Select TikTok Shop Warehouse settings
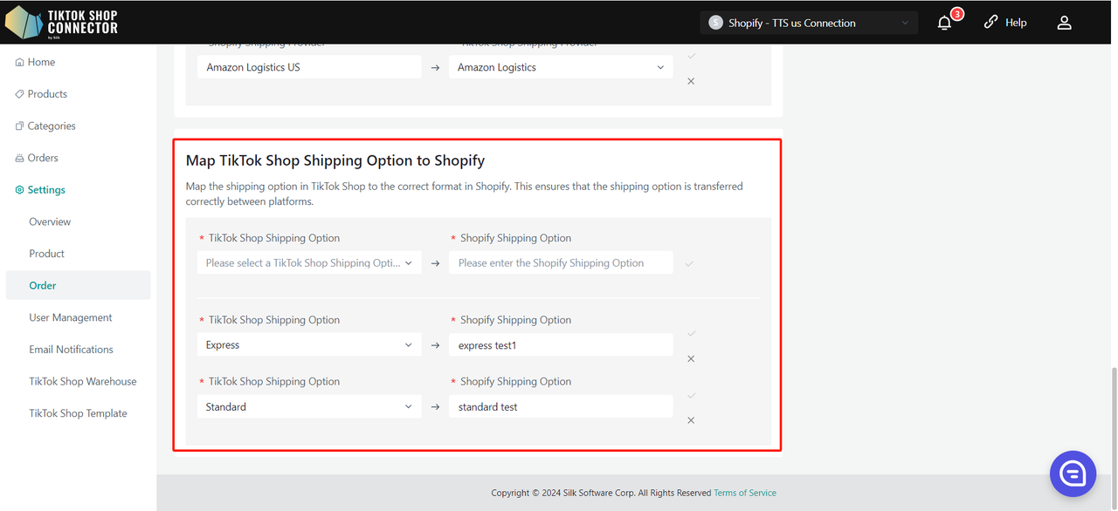The height and width of the screenshot is (511, 1118). (x=82, y=382)
